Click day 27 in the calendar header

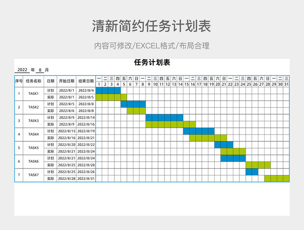[261, 84]
